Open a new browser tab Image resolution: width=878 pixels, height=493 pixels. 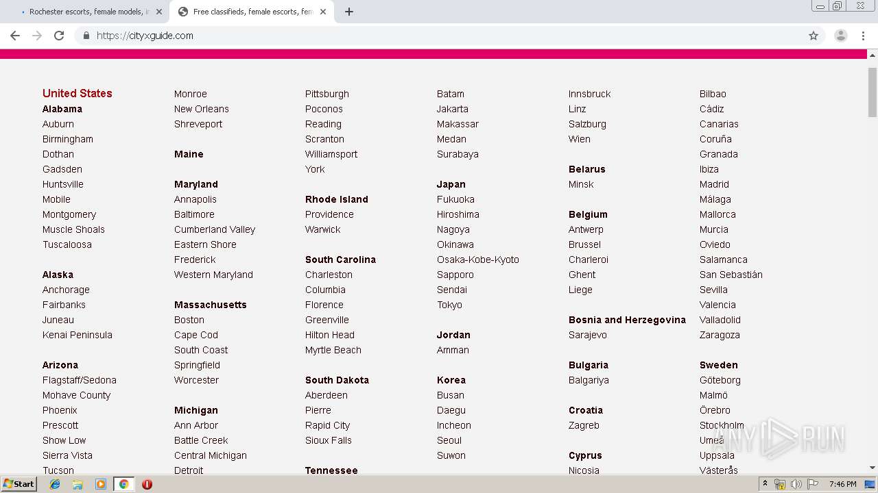point(348,12)
